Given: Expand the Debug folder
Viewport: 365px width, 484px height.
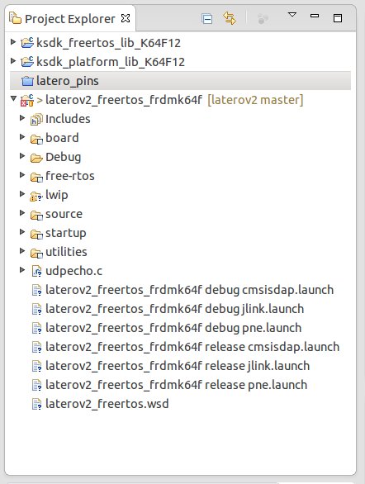Looking at the screenshot, I should coord(22,156).
